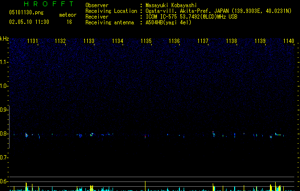
Task: Click time marker 1133
Action: (x=89, y=41)
